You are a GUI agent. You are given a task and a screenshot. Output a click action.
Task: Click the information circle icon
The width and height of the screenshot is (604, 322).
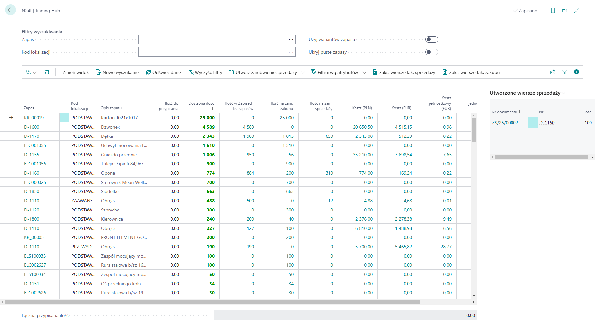point(576,72)
